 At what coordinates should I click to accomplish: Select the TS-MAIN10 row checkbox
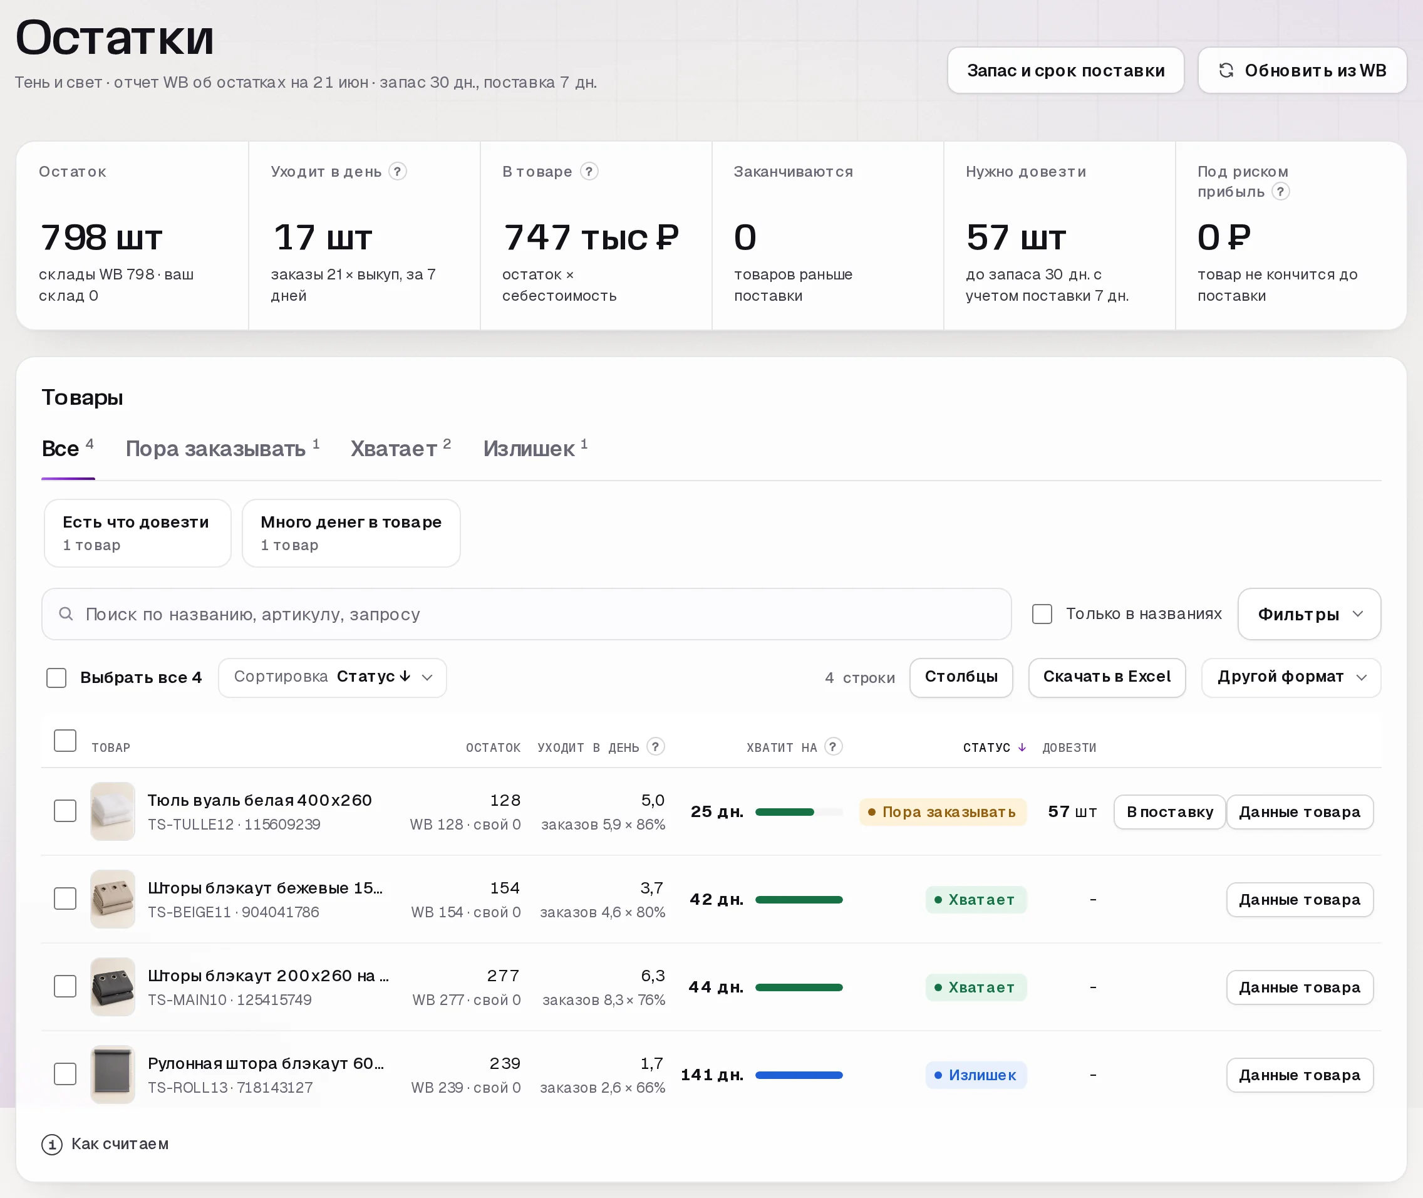tap(65, 986)
